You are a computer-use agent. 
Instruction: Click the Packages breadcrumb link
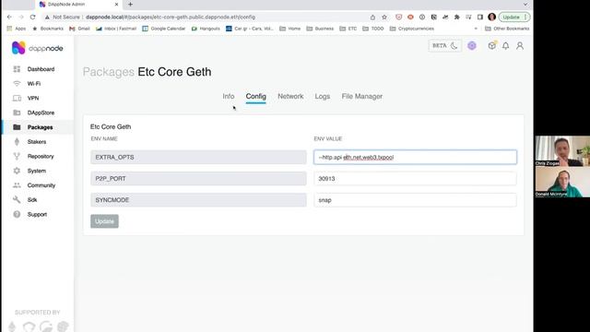coord(109,72)
